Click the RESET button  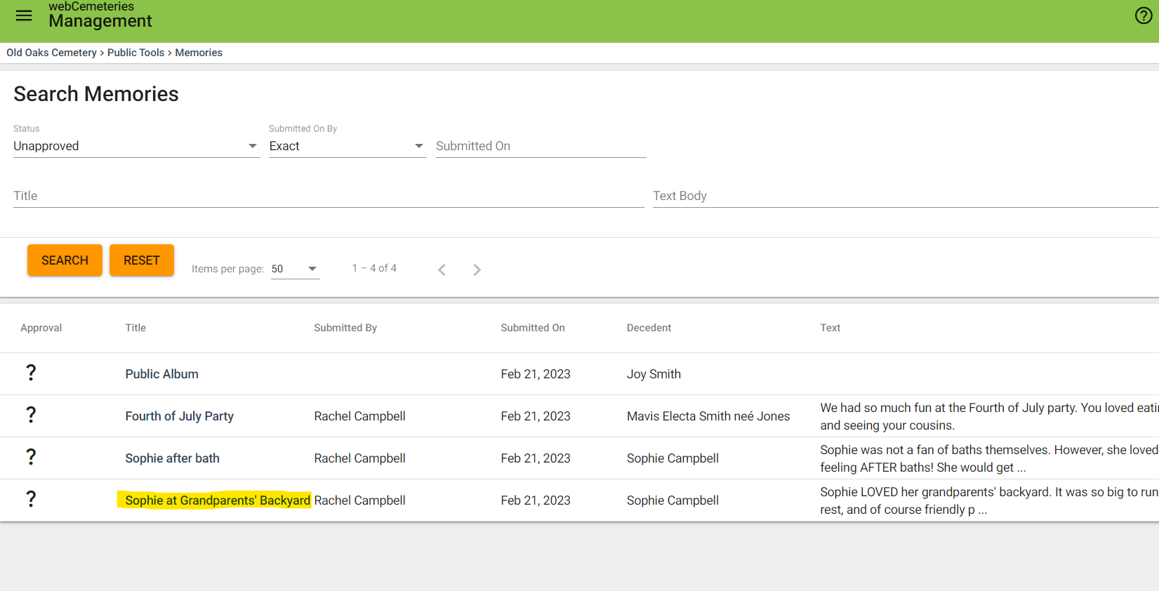tap(142, 260)
